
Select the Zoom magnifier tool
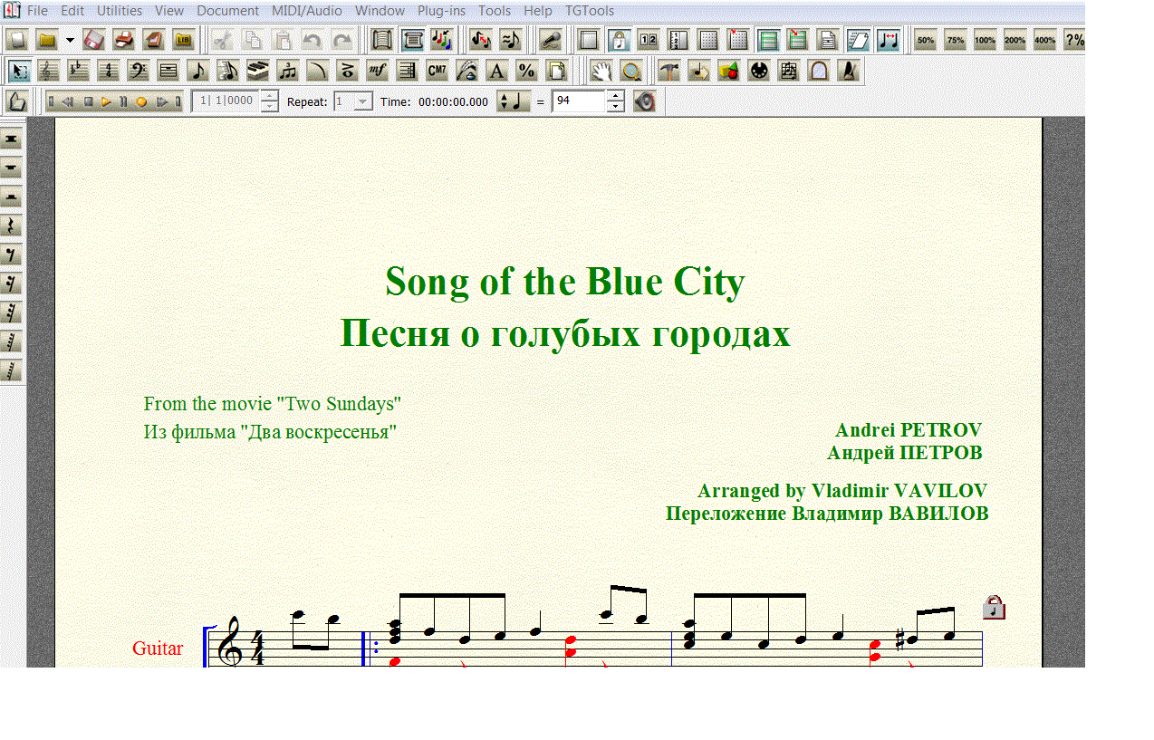click(631, 71)
